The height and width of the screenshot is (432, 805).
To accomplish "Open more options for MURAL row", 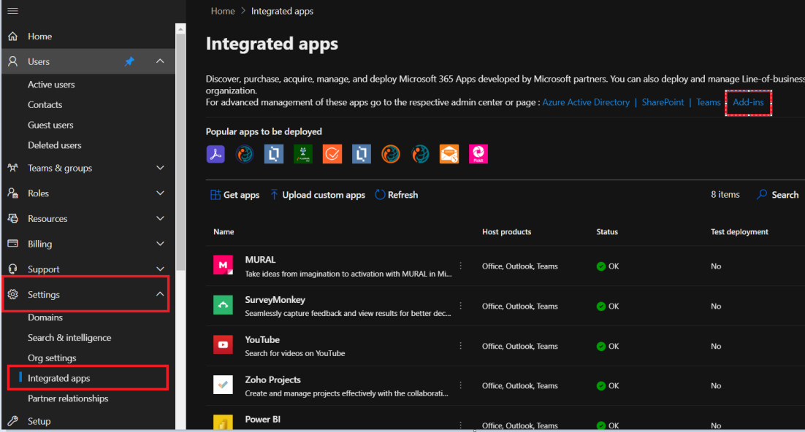I will (x=460, y=266).
